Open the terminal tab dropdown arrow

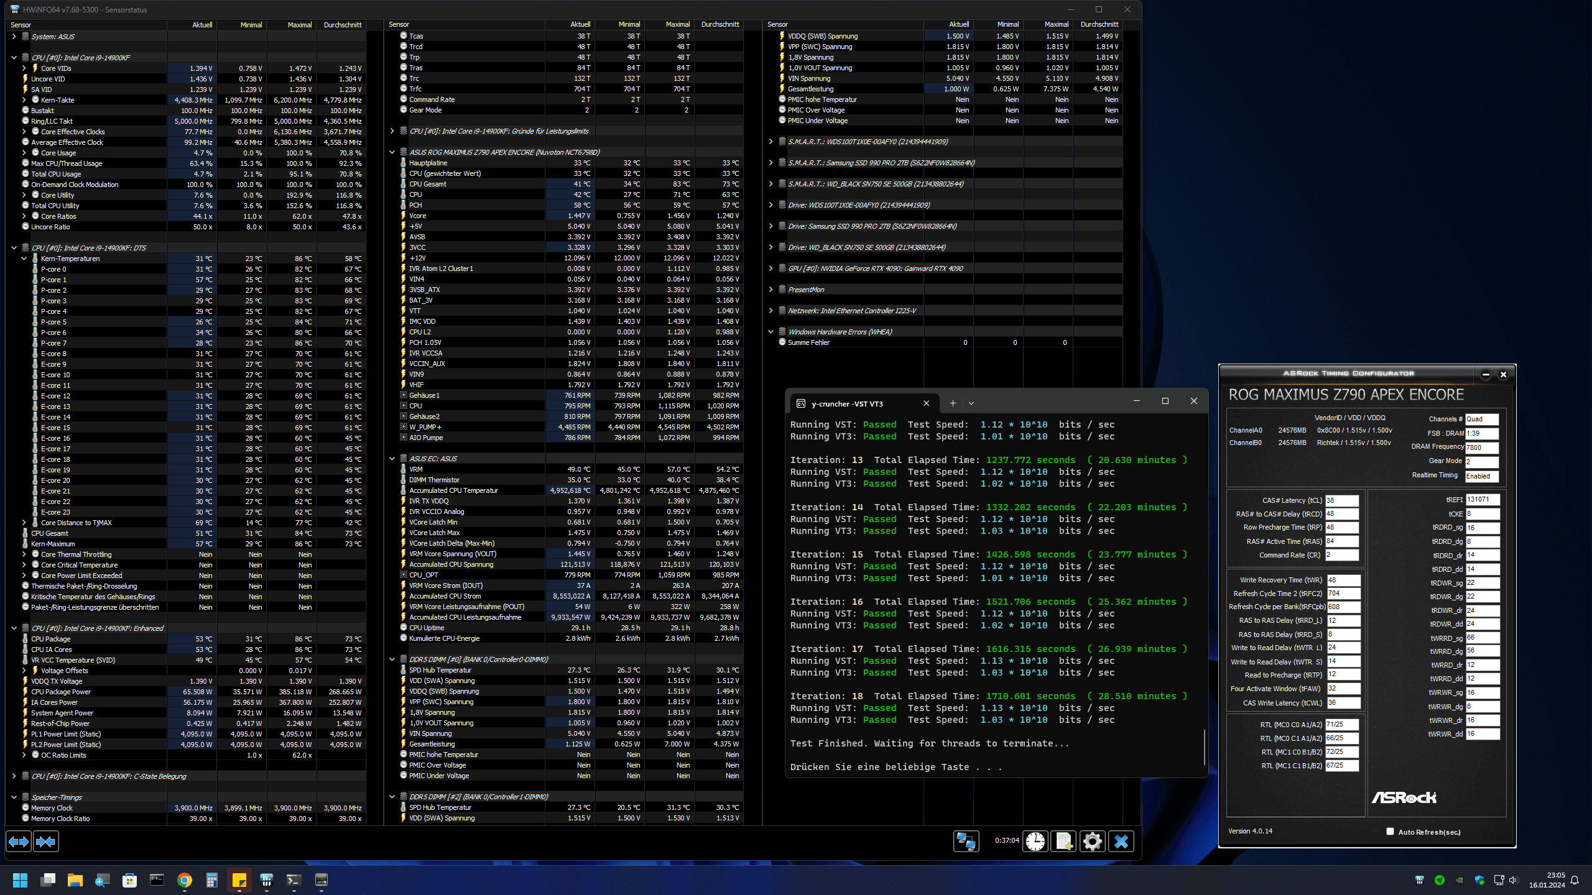(971, 403)
